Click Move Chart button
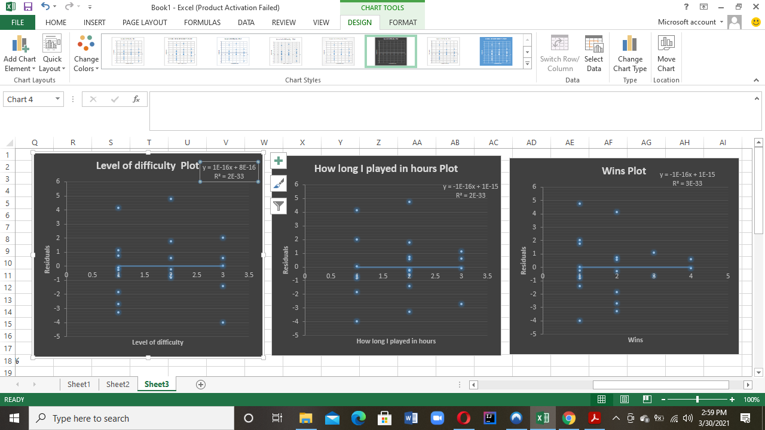The height and width of the screenshot is (430, 765). coord(666,54)
